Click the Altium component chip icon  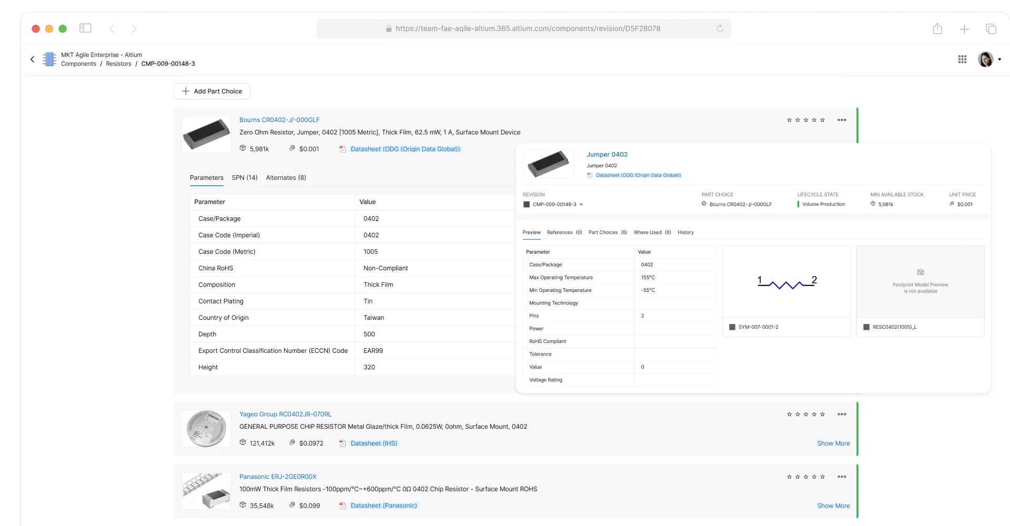pyautogui.click(x=49, y=59)
